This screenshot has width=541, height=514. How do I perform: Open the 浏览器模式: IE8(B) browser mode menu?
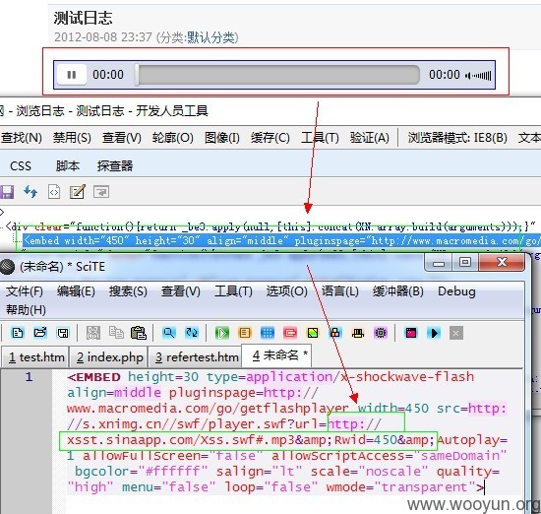point(457,138)
